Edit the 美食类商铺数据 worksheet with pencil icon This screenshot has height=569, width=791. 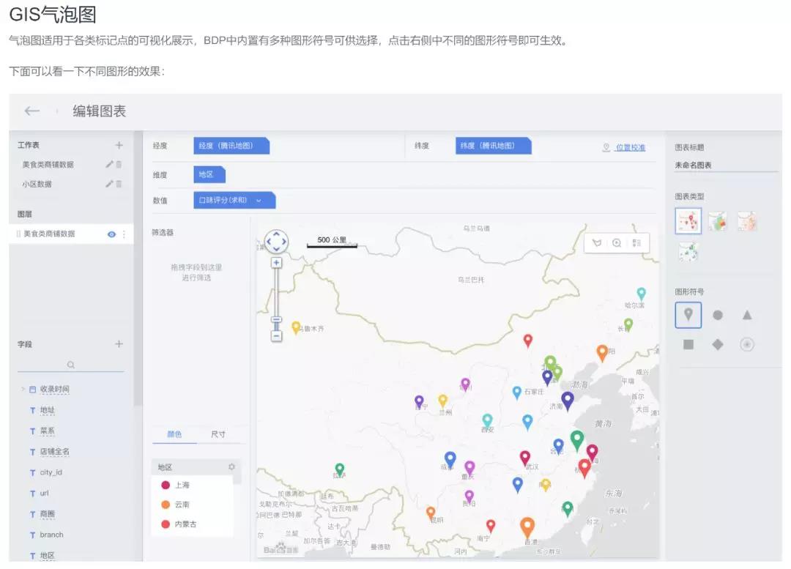[x=109, y=165]
